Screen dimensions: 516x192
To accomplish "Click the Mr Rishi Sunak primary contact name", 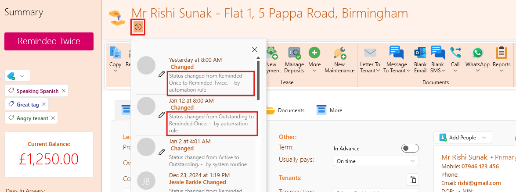I will point(464,157).
